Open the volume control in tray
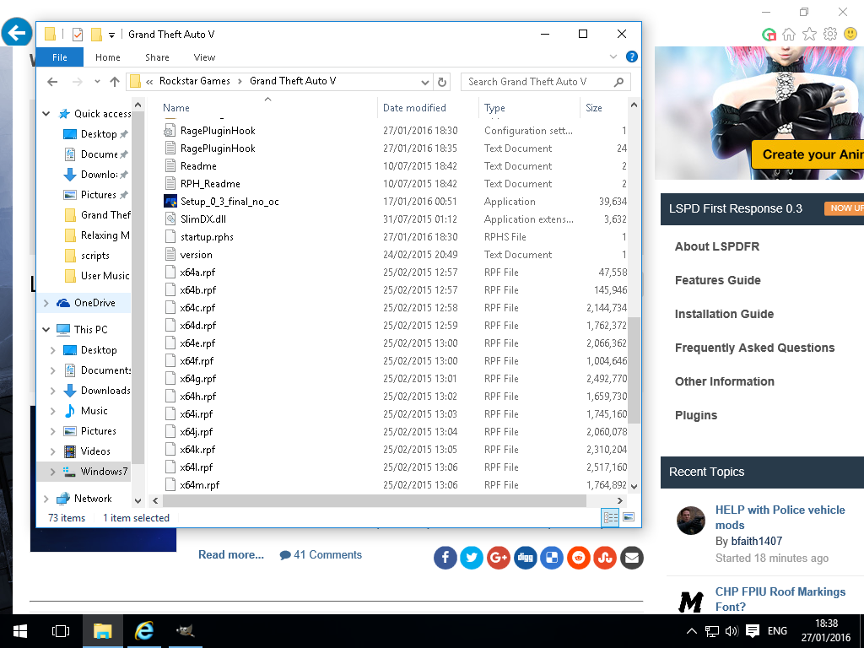This screenshot has height=648, width=864. coord(732,631)
